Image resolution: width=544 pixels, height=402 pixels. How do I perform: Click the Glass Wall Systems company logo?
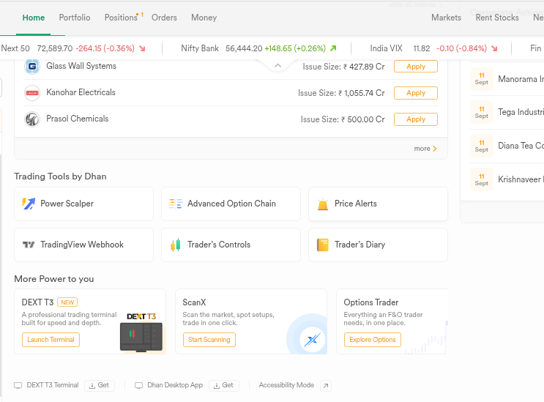click(x=32, y=66)
